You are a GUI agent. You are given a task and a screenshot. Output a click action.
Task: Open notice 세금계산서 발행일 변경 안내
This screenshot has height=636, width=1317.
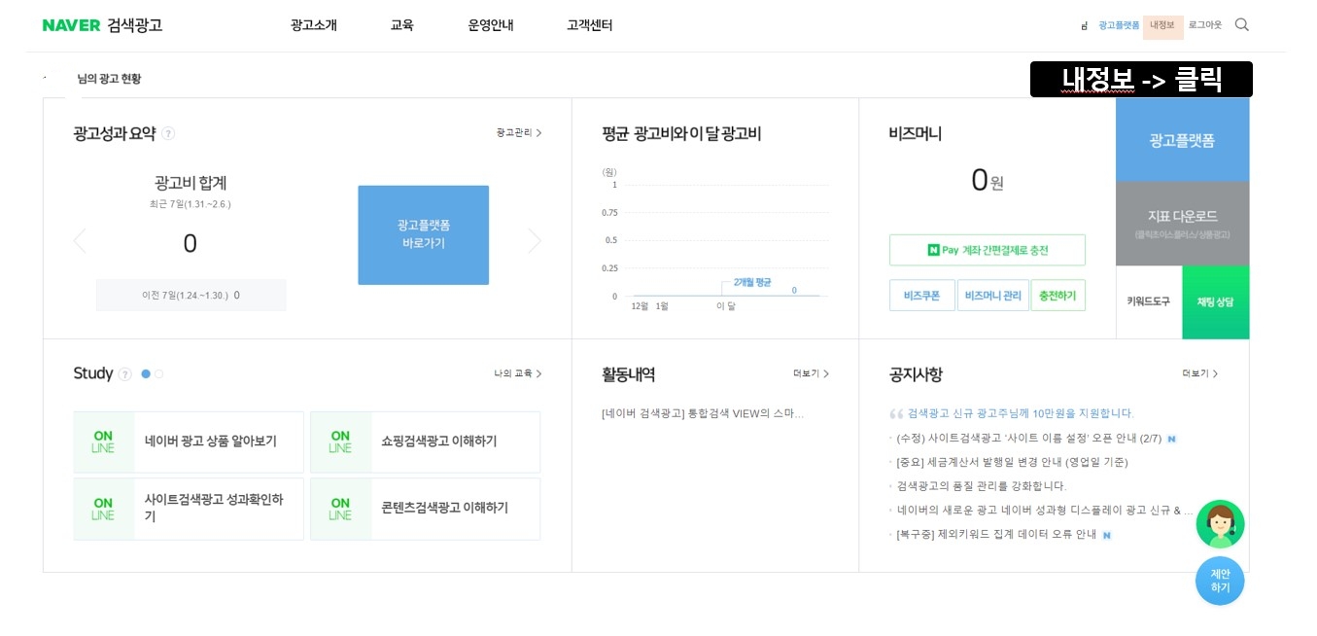[x=1012, y=462]
